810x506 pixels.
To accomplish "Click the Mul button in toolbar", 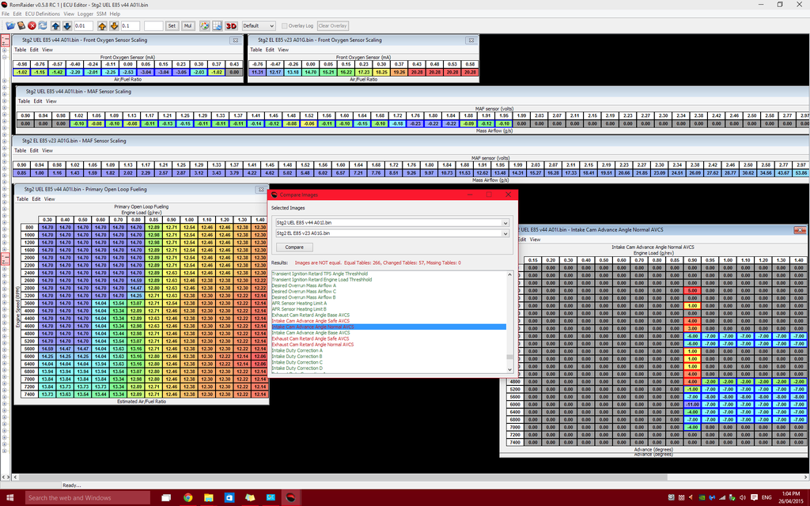I will pyautogui.click(x=188, y=25).
